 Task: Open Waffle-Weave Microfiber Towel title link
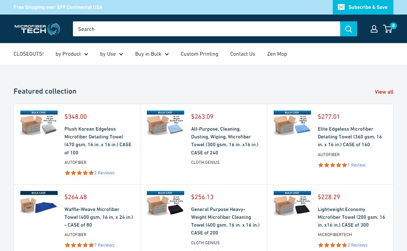[99, 217]
